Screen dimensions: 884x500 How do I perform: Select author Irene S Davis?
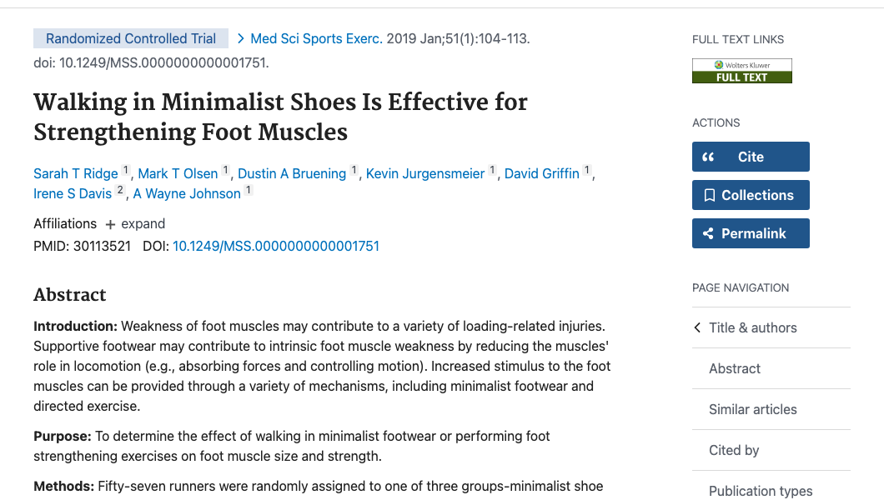coord(72,193)
